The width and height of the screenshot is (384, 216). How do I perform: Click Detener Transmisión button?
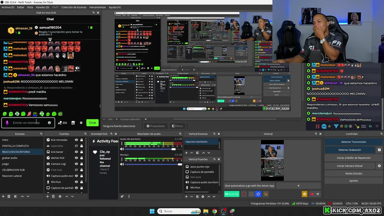(x=354, y=142)
